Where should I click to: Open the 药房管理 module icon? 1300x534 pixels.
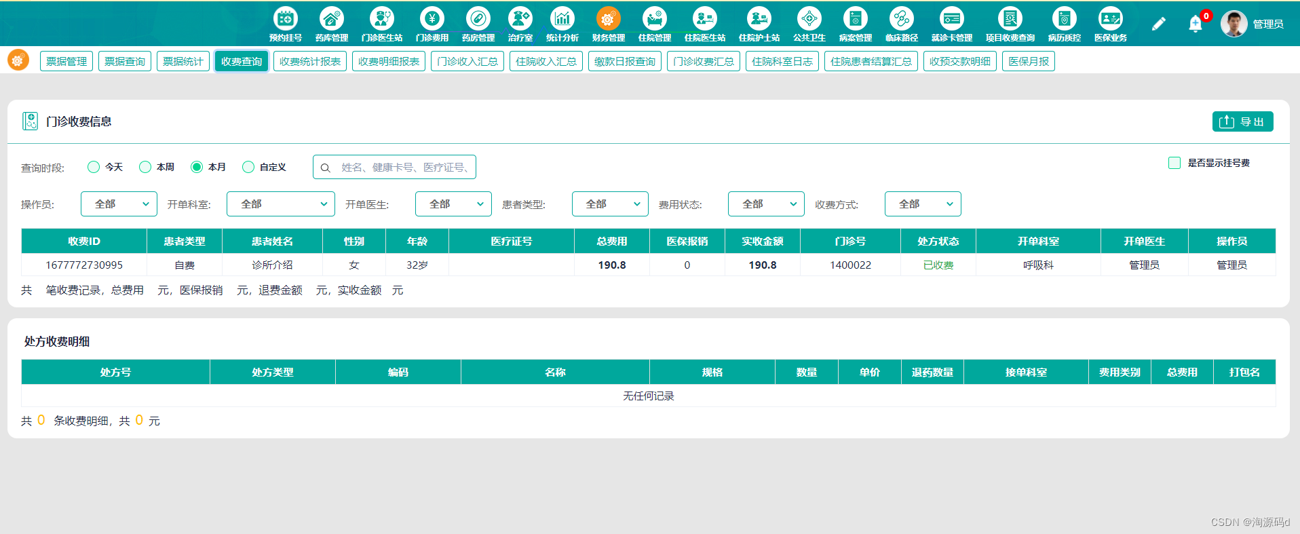click(x=478, y=19)
